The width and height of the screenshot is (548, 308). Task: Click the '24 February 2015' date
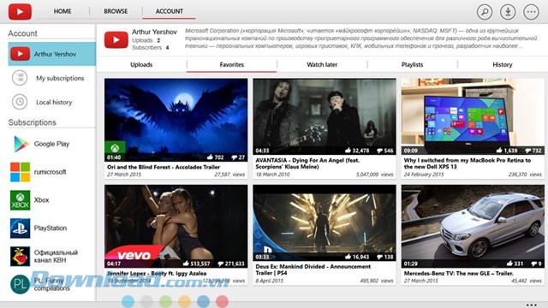pyautogui.click(x=424, y=175)
